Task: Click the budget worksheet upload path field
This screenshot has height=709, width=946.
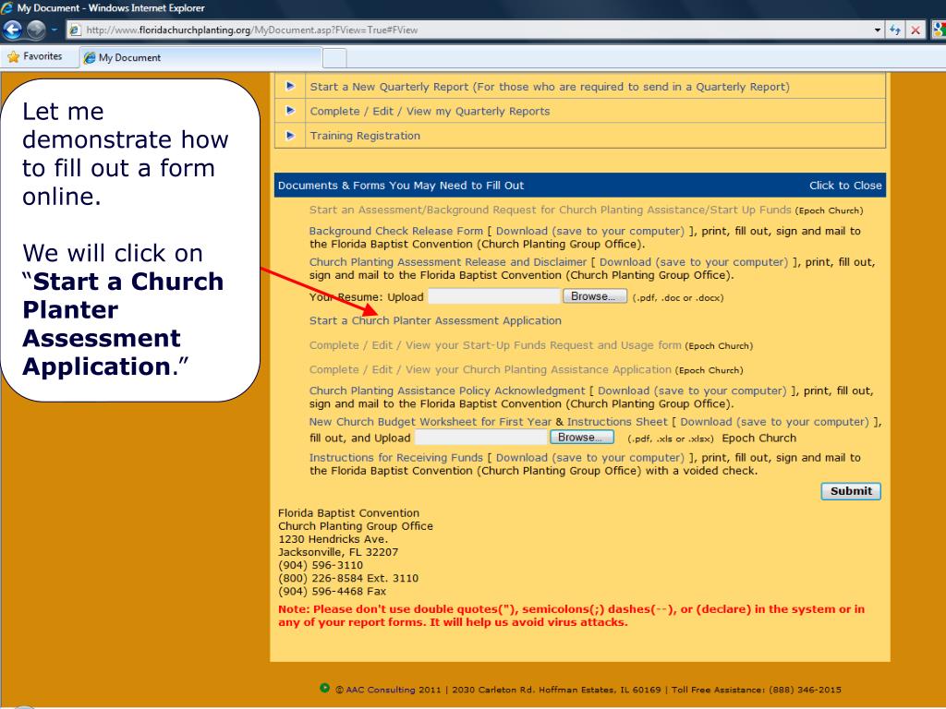Action: point(480,437)
